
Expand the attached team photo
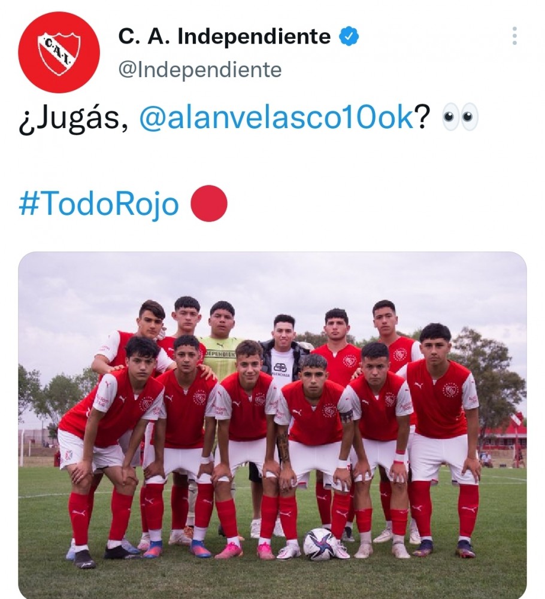tap(272, 425)
